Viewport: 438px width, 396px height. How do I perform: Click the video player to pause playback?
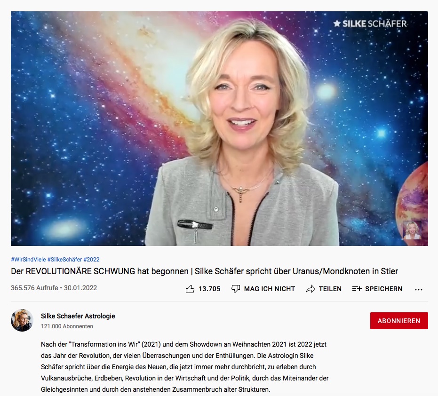click(x=219, y=128)
